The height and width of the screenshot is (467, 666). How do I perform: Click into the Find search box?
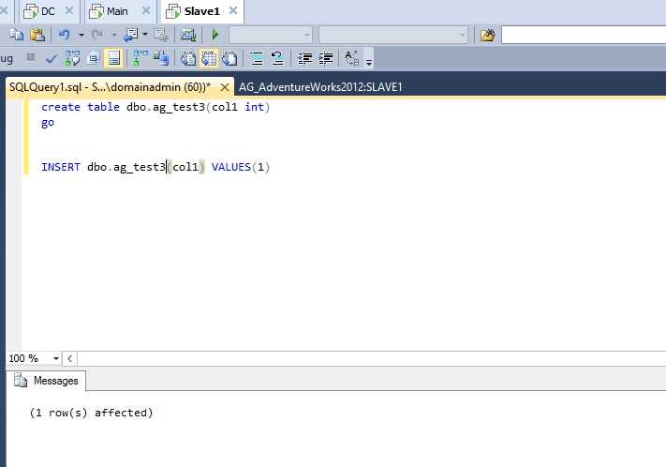point(584,35)
